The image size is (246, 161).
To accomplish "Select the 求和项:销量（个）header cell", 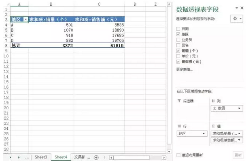I will click(51, 19).
